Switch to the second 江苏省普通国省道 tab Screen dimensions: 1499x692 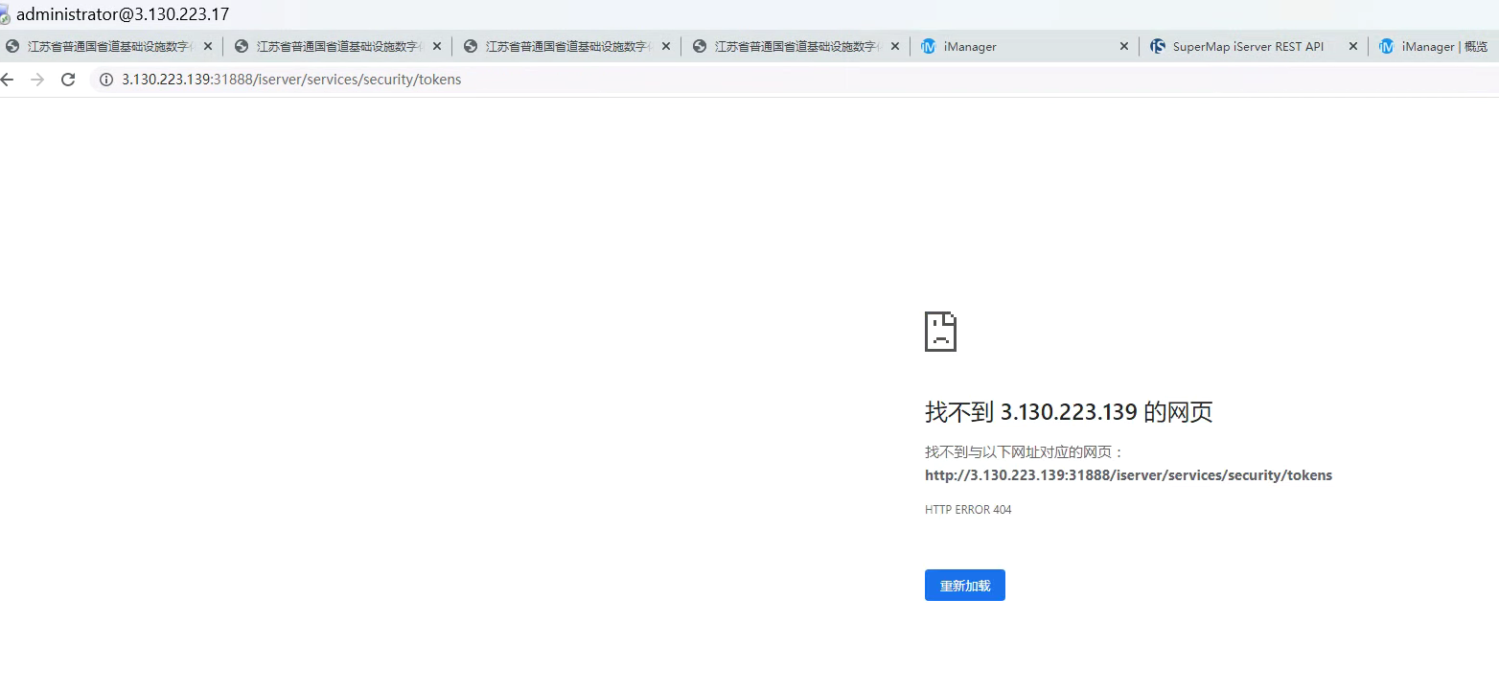coord(335,46)
